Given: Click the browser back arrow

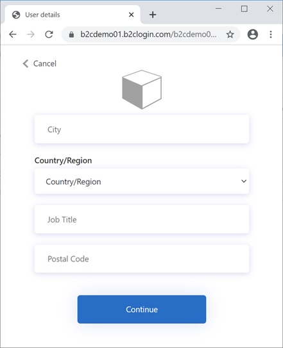Looking at the screenshot, I should (13, 35).
